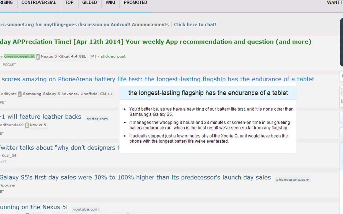
Task: Visit user onesixoneeight's profile
Action: [x=19, y=56]
